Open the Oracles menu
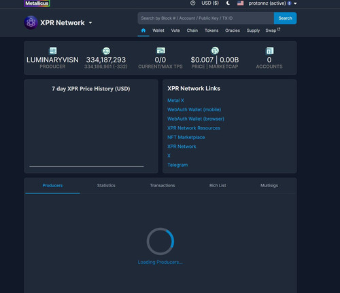 233,31
